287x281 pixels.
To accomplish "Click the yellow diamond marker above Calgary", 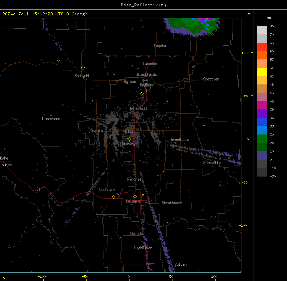I will click(x=135, y=197).
